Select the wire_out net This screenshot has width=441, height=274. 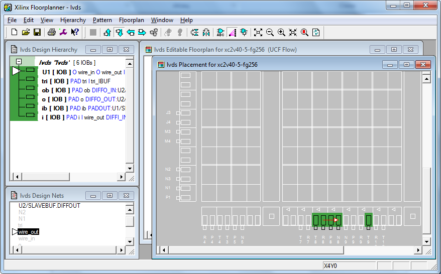[28, 232]
